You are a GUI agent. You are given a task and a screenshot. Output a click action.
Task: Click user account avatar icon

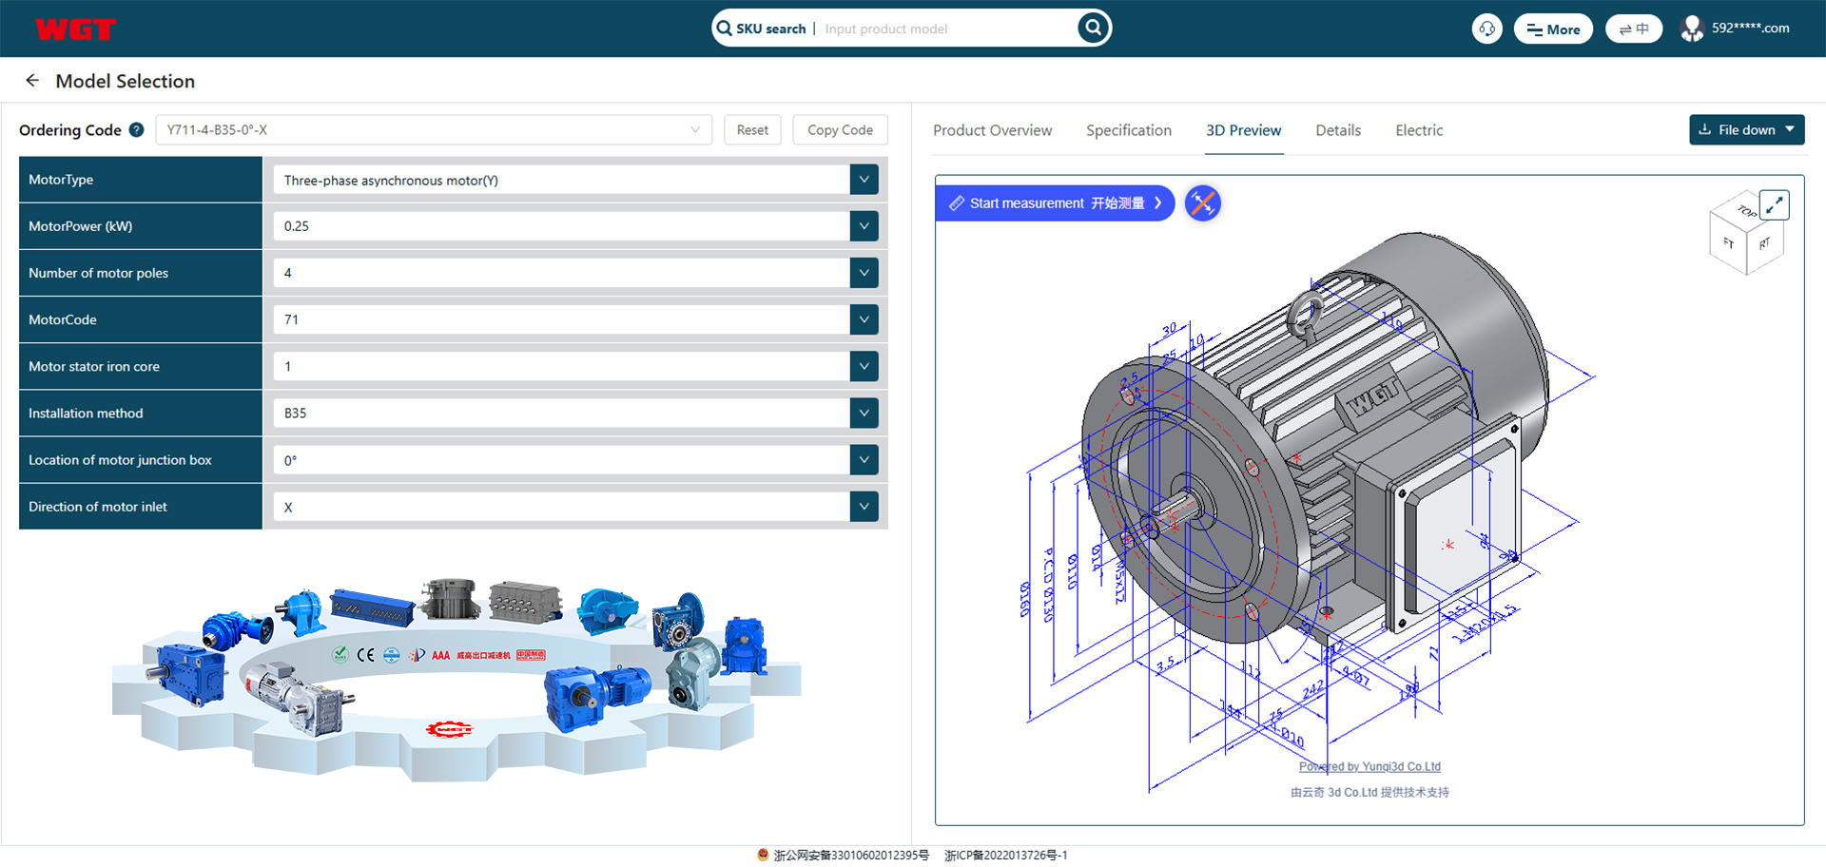click(1692, 29)
